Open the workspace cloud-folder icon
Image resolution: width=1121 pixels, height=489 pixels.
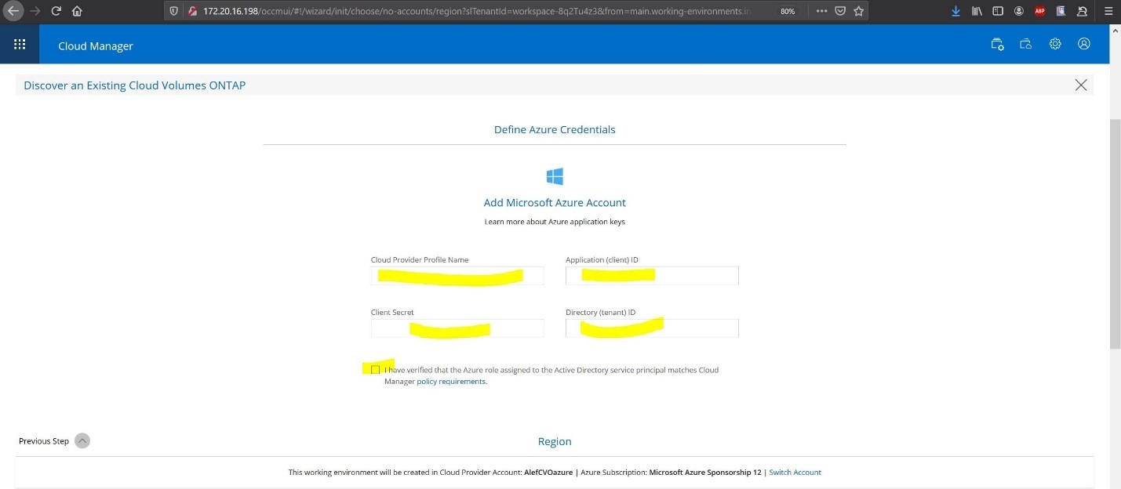[x=1025, y=45]
